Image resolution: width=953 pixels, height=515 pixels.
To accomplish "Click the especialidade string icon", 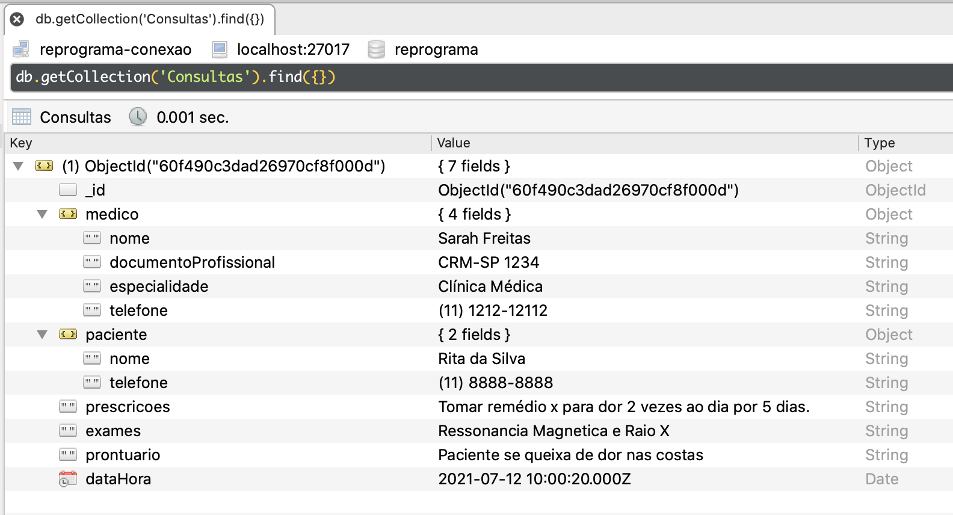I will [x=92, y=286].
